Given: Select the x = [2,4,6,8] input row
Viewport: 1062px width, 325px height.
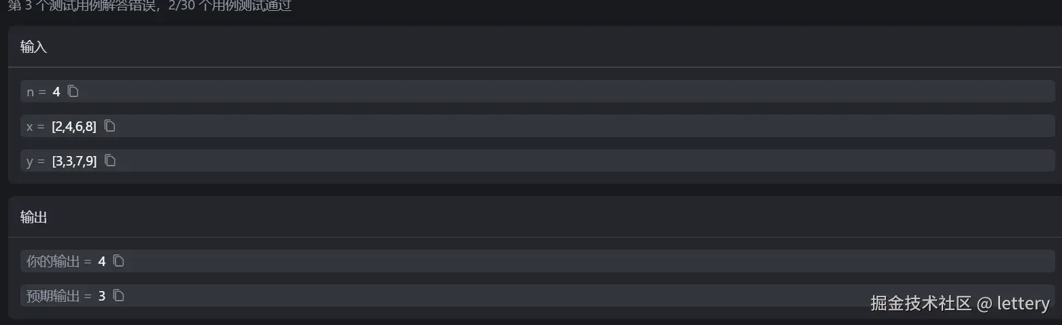Looking at the screenshot, I should click(x=537, y=126).
